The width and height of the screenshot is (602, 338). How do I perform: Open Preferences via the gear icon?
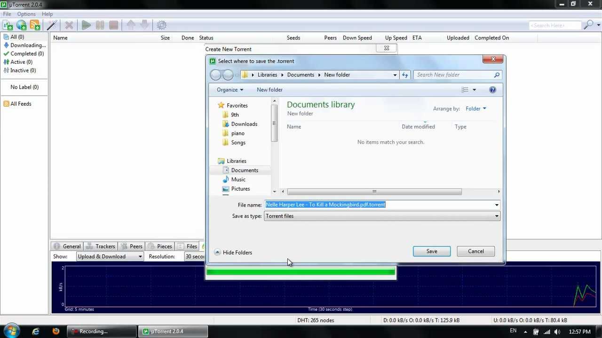coord(162,25)
